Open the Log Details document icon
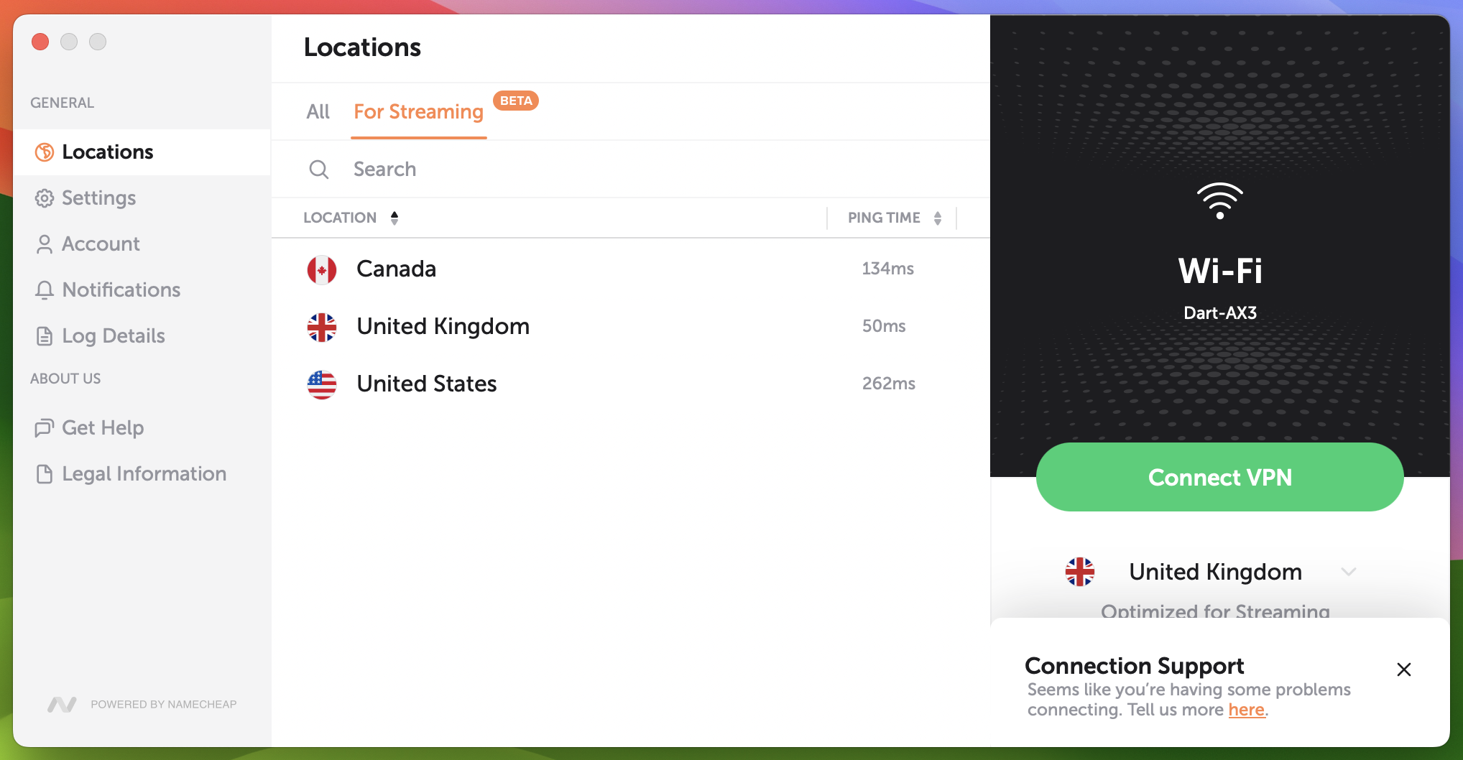 pos(45,336)
